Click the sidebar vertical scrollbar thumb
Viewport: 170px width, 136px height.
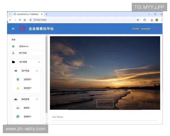(46, 75)
